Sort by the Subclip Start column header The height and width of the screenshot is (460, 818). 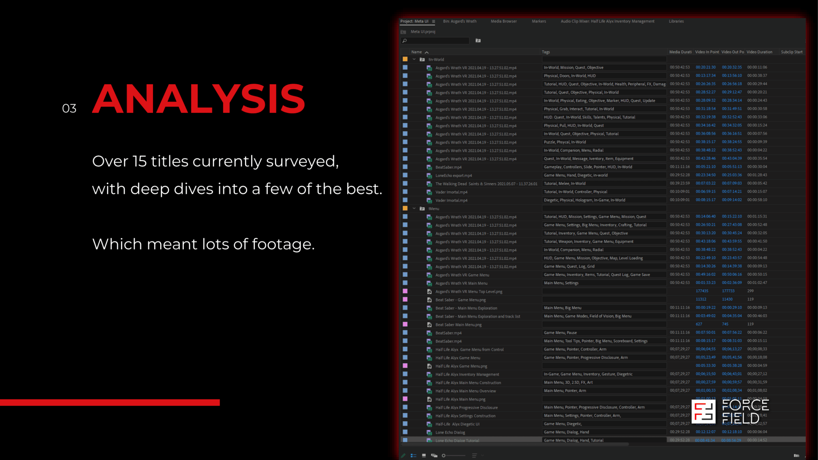point(791,52)
